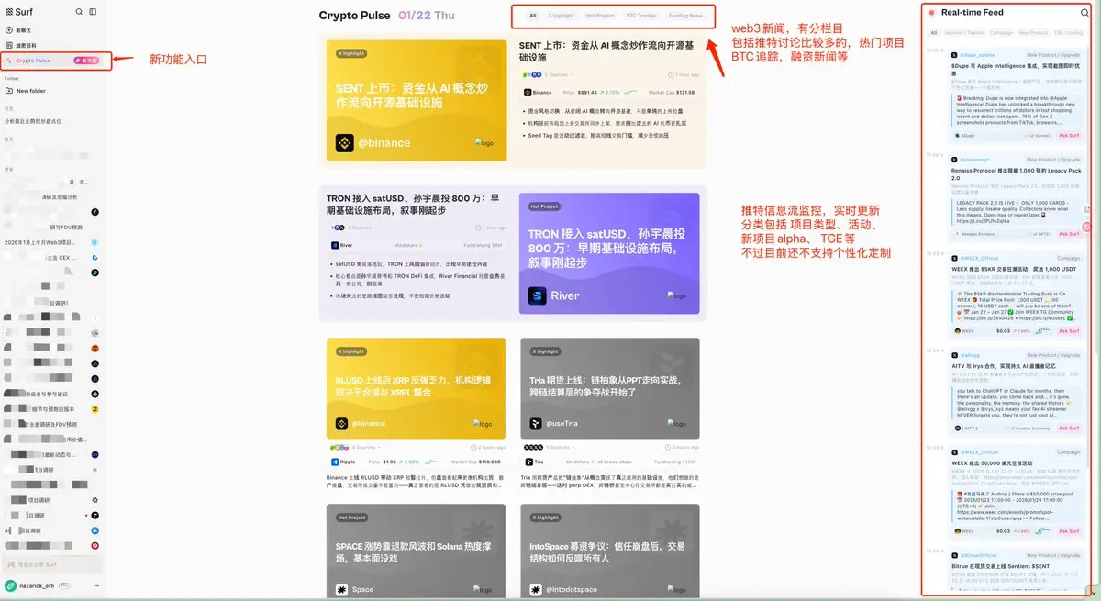1101x601 pixels.
Task: Select the All tab in Crypto Pulse
Action: (x=532, y=16)
